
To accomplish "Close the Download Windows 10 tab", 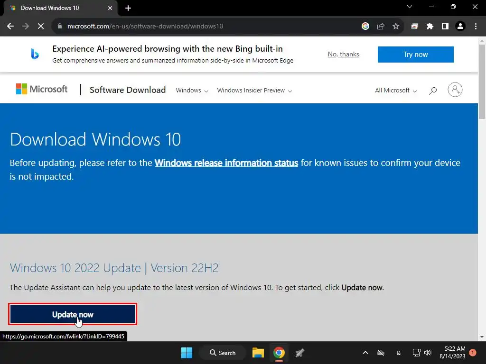I will coord(110,8).
